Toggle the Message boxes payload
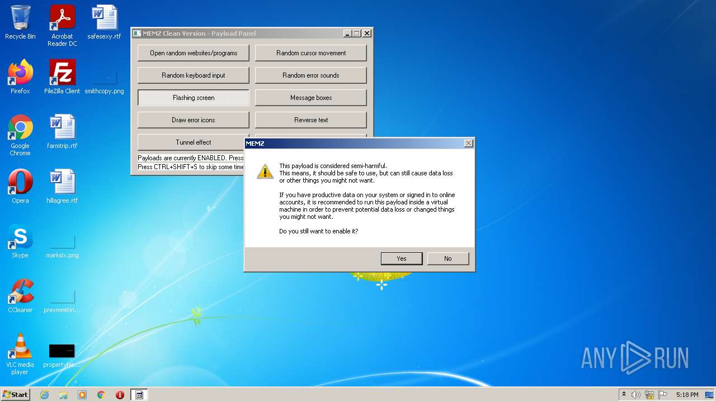The height and width of the screenshot is (402, 716). 311,98
